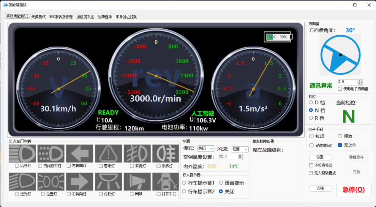Click the daytime running light (日间行车灯) icon
376x207 pixels.
click(51, 153)
